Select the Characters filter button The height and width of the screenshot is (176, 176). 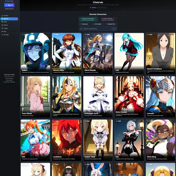[x=85, y=24]
